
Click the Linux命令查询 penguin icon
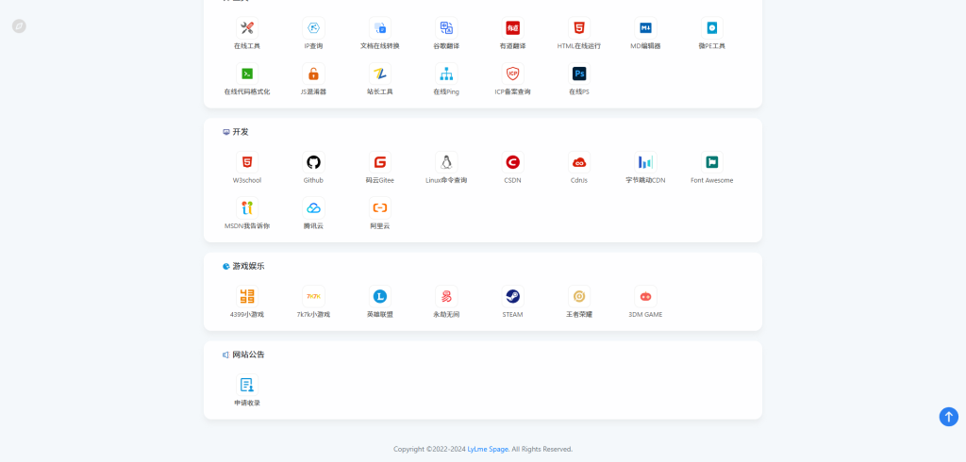pos(446,162)
